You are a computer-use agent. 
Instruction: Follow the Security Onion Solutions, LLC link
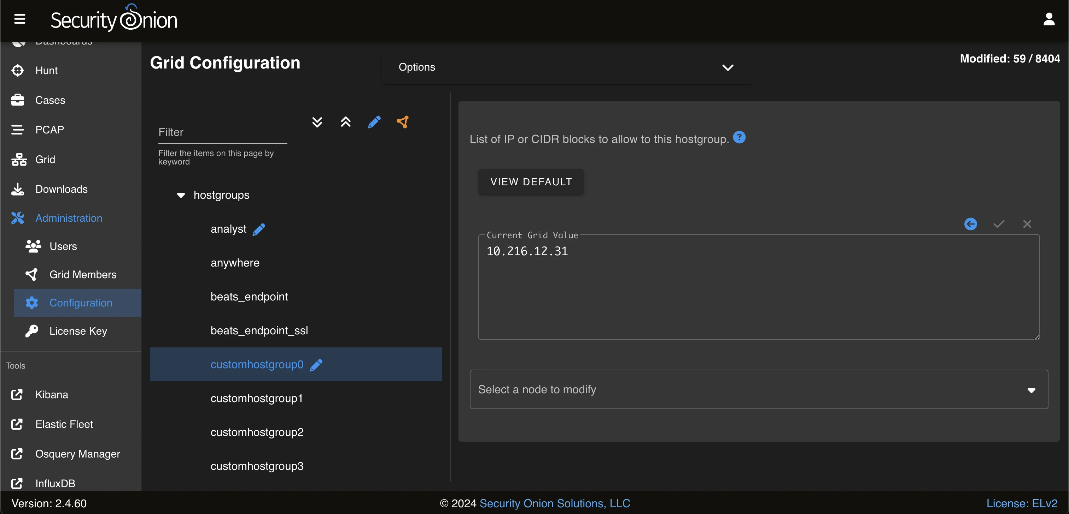coord(554,503)
